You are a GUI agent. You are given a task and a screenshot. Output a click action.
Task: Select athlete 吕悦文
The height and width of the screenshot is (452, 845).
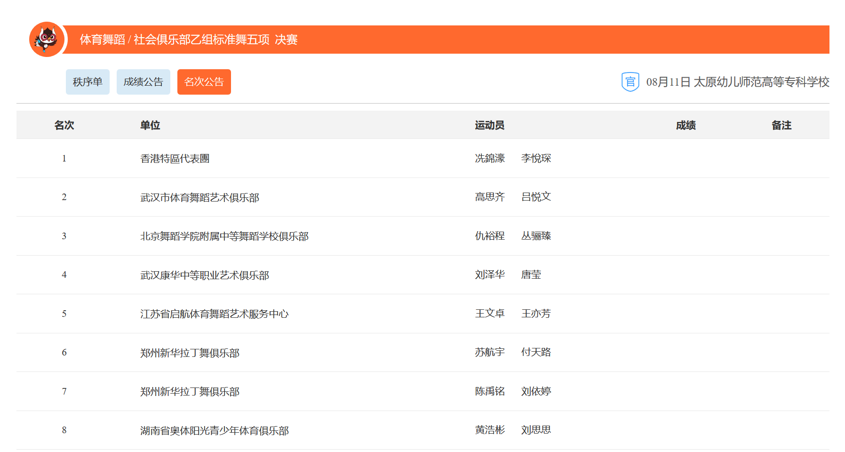point(536,197)
